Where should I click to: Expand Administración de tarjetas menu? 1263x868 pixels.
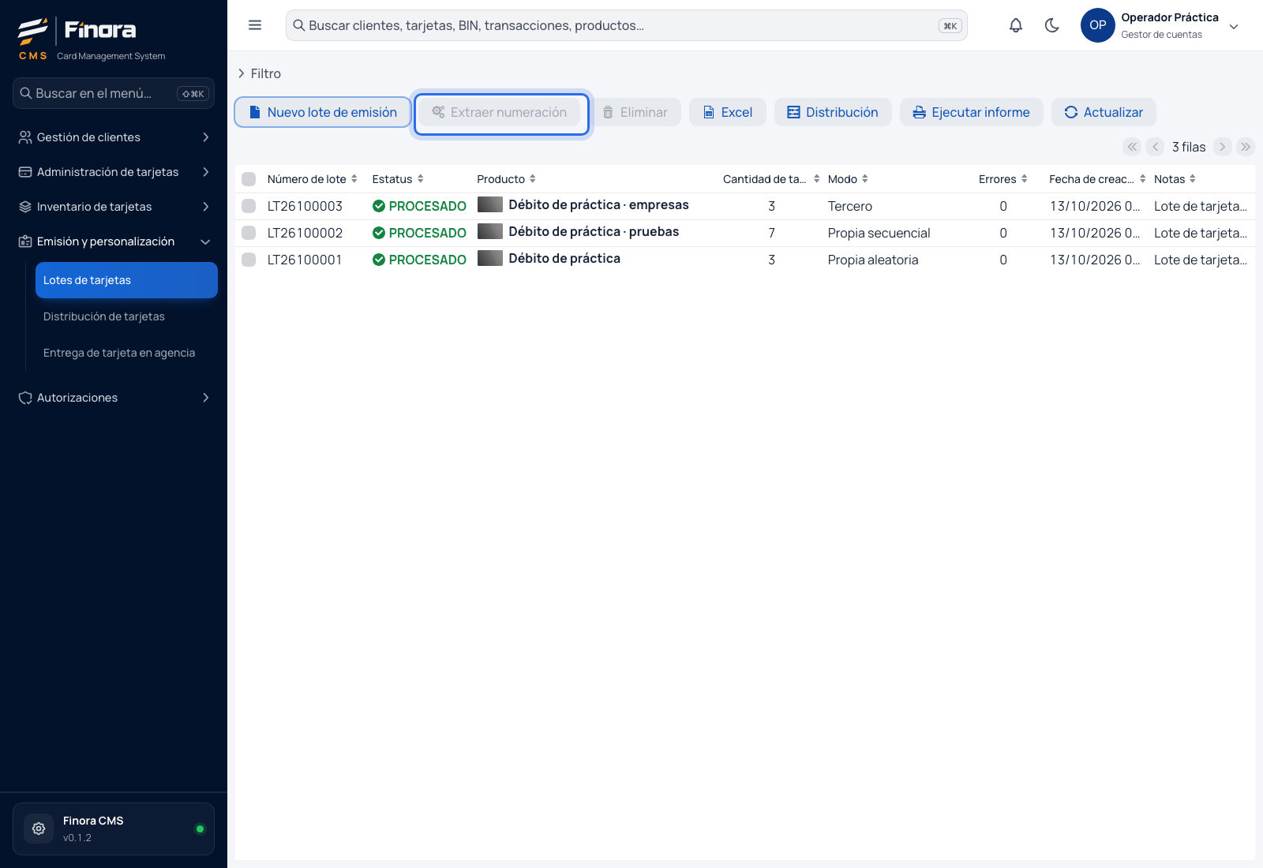pos(114,172)
